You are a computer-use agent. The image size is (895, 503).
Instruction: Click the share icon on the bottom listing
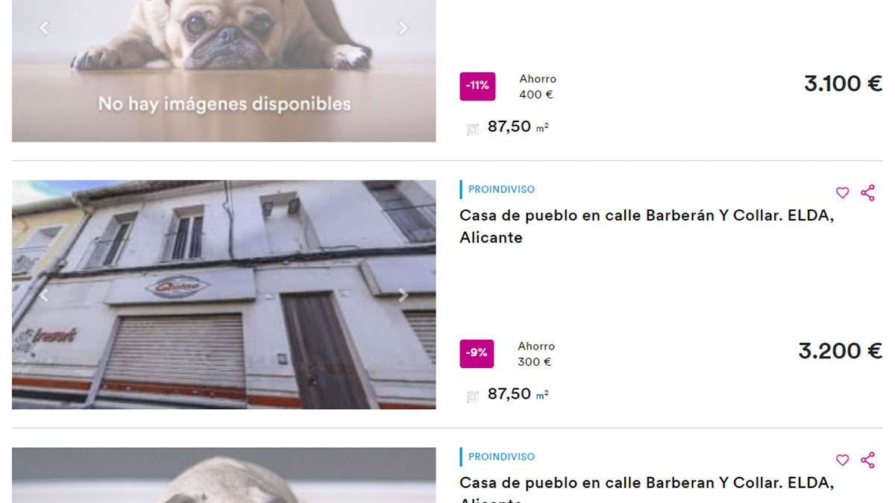867,461
